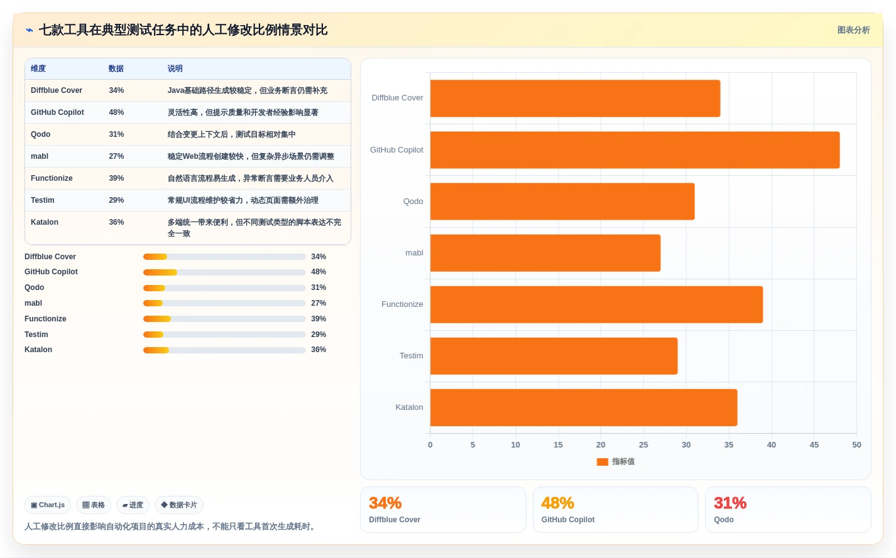Viewport: 896px width, 558px height.
Task: Click the Testim progress bar
Action: [x=224, y=335]
